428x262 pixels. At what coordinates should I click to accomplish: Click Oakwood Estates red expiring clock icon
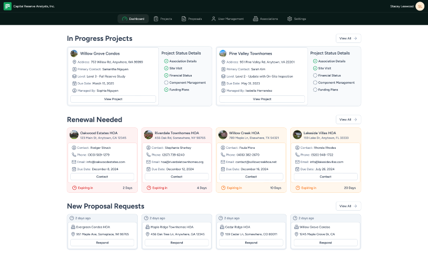74,188
